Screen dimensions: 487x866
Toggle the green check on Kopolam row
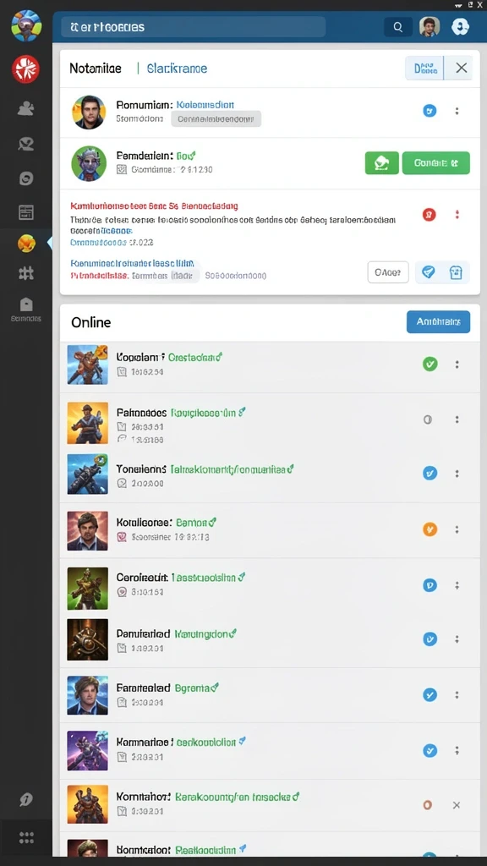point(430,364)
